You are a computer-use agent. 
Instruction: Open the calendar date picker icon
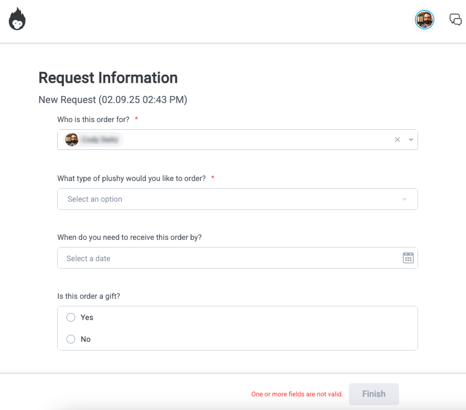[x=408, y=258]
